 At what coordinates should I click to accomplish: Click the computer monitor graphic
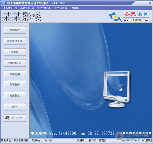pos(117,89)
